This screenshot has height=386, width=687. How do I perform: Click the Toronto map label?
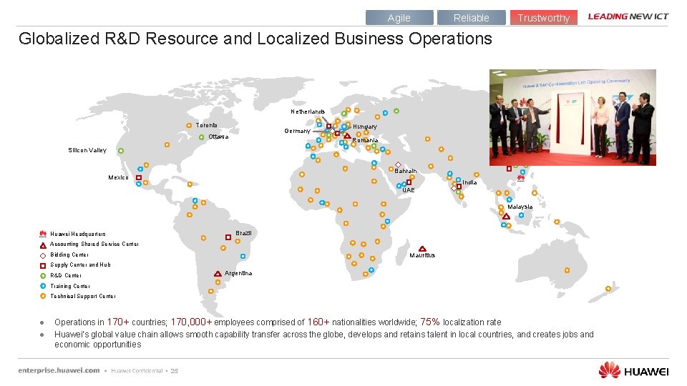click(206, 125)
